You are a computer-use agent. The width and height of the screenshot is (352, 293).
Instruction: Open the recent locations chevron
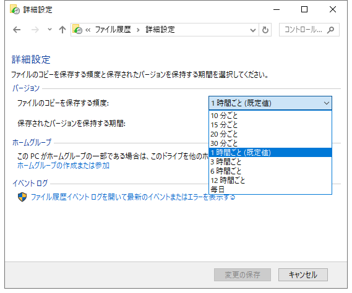(x=50, y=30)
